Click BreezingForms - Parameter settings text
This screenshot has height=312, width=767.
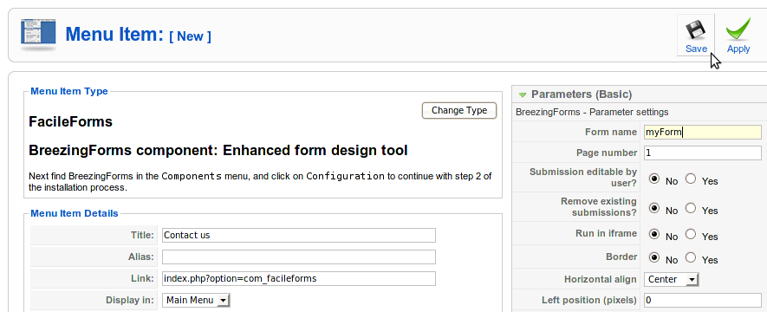pos(592,113)
